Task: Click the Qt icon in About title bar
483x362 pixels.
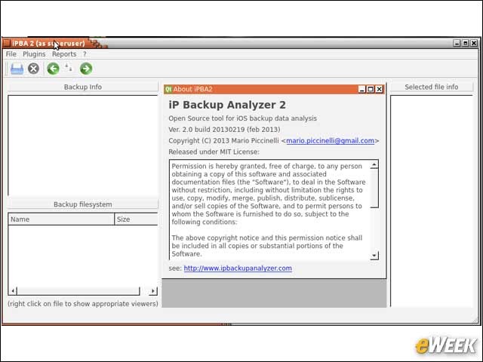Action: pos(168,89)
